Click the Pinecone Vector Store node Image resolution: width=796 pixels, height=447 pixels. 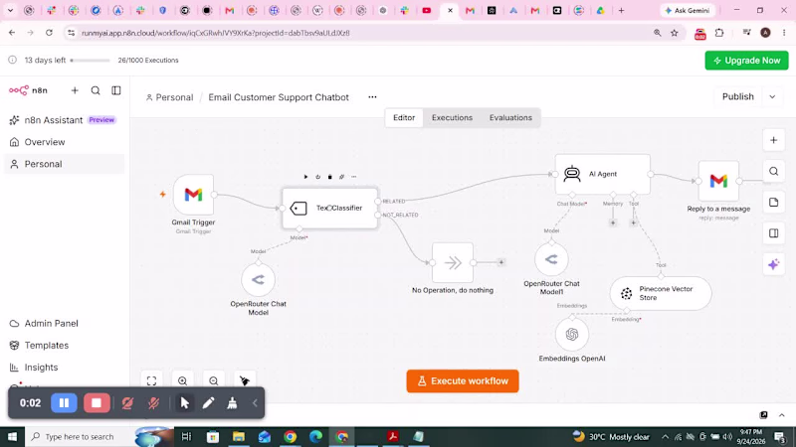point(661,293)
